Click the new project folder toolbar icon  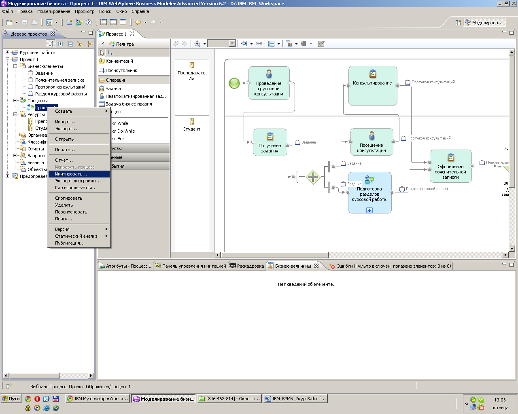pyautogui.click(x=69, y=22)
